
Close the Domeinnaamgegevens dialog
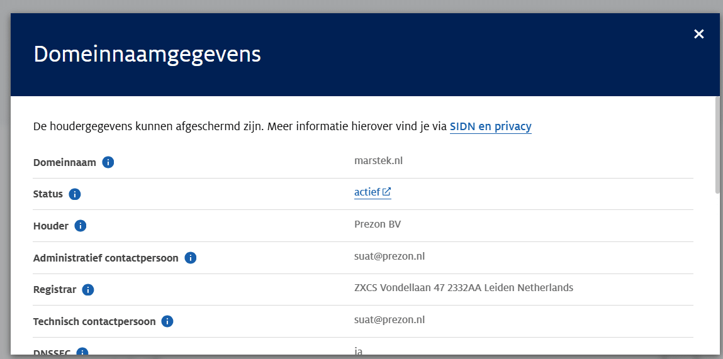[x=698, y=34]
